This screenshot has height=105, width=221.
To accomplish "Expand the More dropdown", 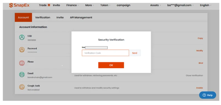I will pyautogui.click(x=89, y=5).
